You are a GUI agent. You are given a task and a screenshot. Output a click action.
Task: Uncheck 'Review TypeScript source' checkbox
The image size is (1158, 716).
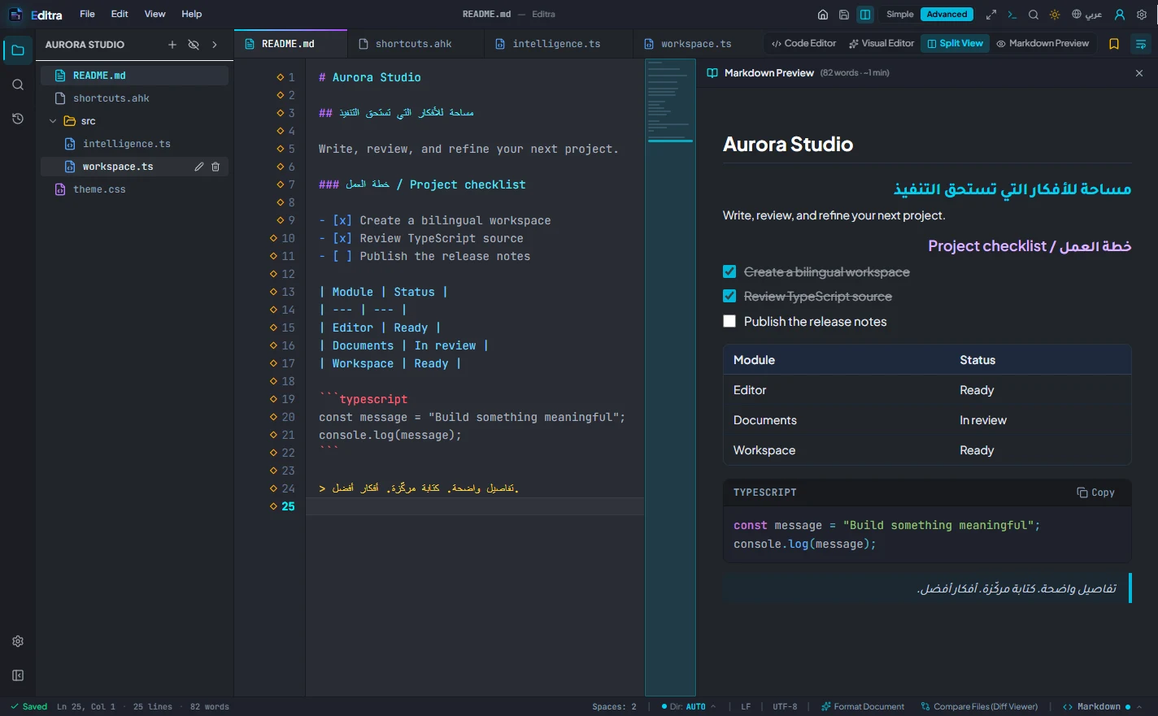(x=729, y=297)
